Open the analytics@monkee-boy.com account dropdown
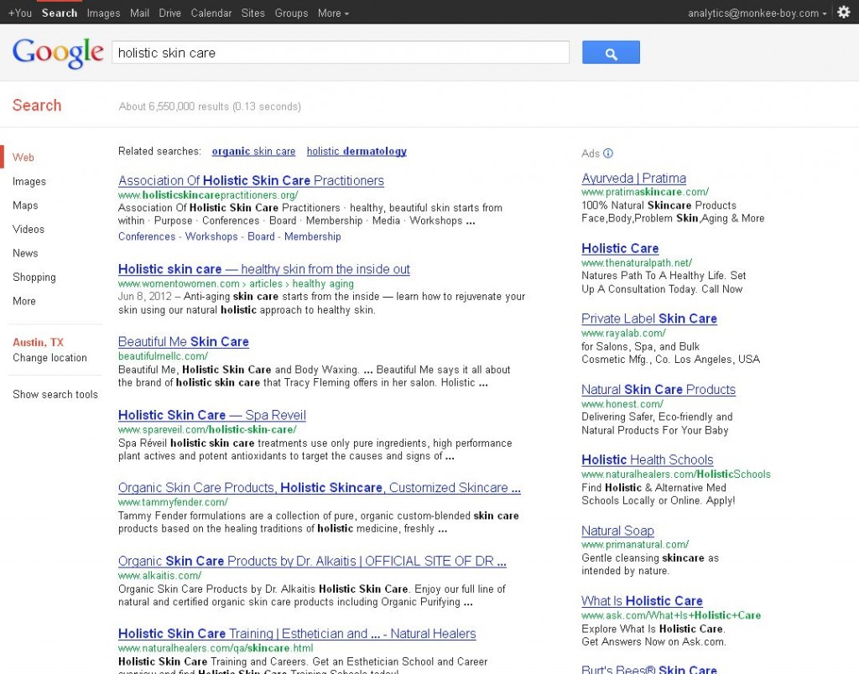This screenshot has height=674, width=859. point(757,13)
